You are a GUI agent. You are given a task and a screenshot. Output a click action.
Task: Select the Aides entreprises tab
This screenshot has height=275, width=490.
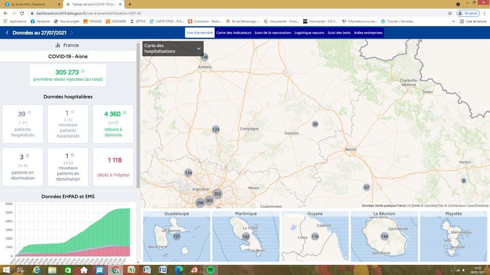click(367, 33)
